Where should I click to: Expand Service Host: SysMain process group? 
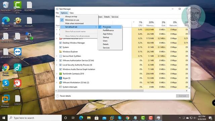point(57,56)
